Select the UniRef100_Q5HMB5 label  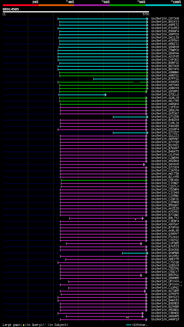(x=165, y=279)
